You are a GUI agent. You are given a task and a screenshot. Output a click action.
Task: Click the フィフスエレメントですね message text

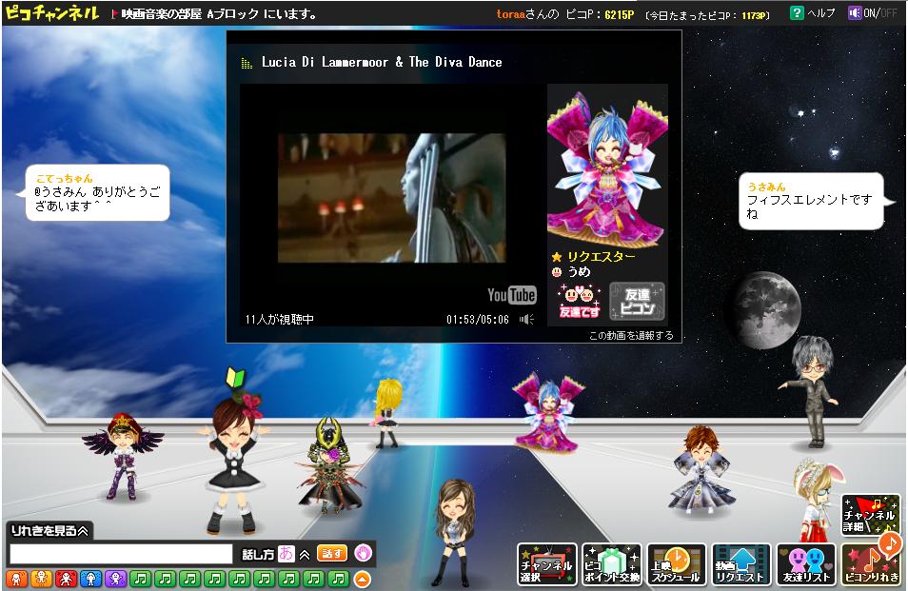coord(809,207)
